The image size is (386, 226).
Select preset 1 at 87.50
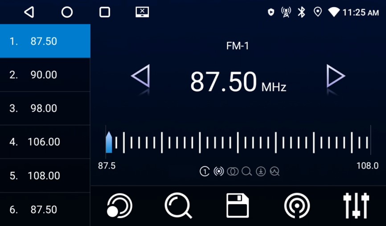coord(45,41)
